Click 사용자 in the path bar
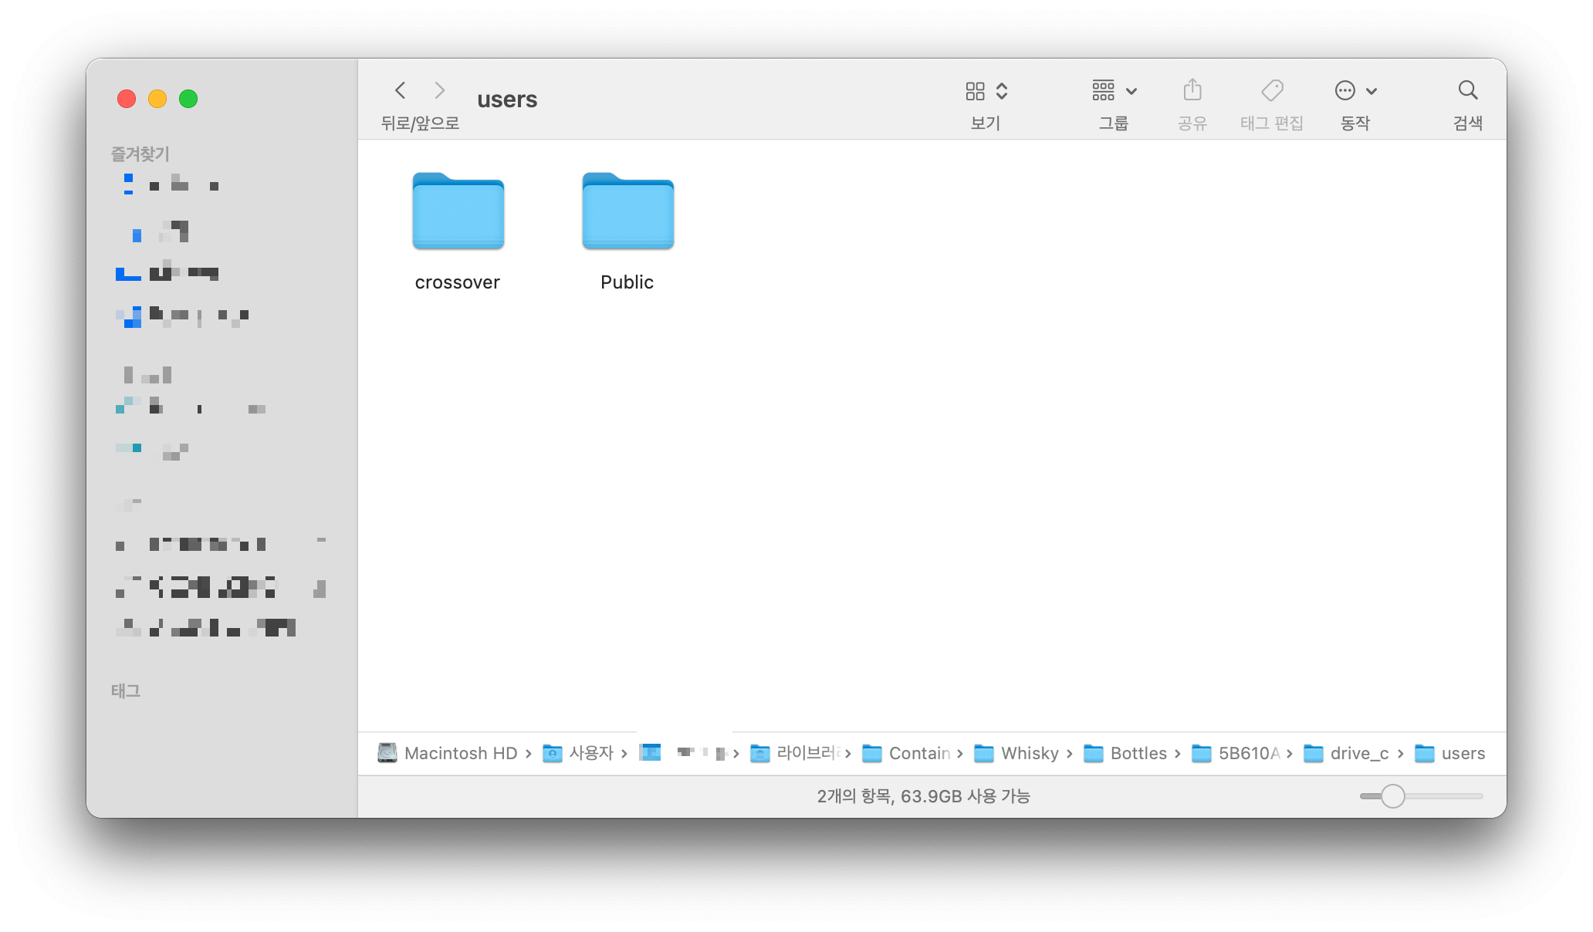This screenshot has width=1593, height=932. coord(578,753)
